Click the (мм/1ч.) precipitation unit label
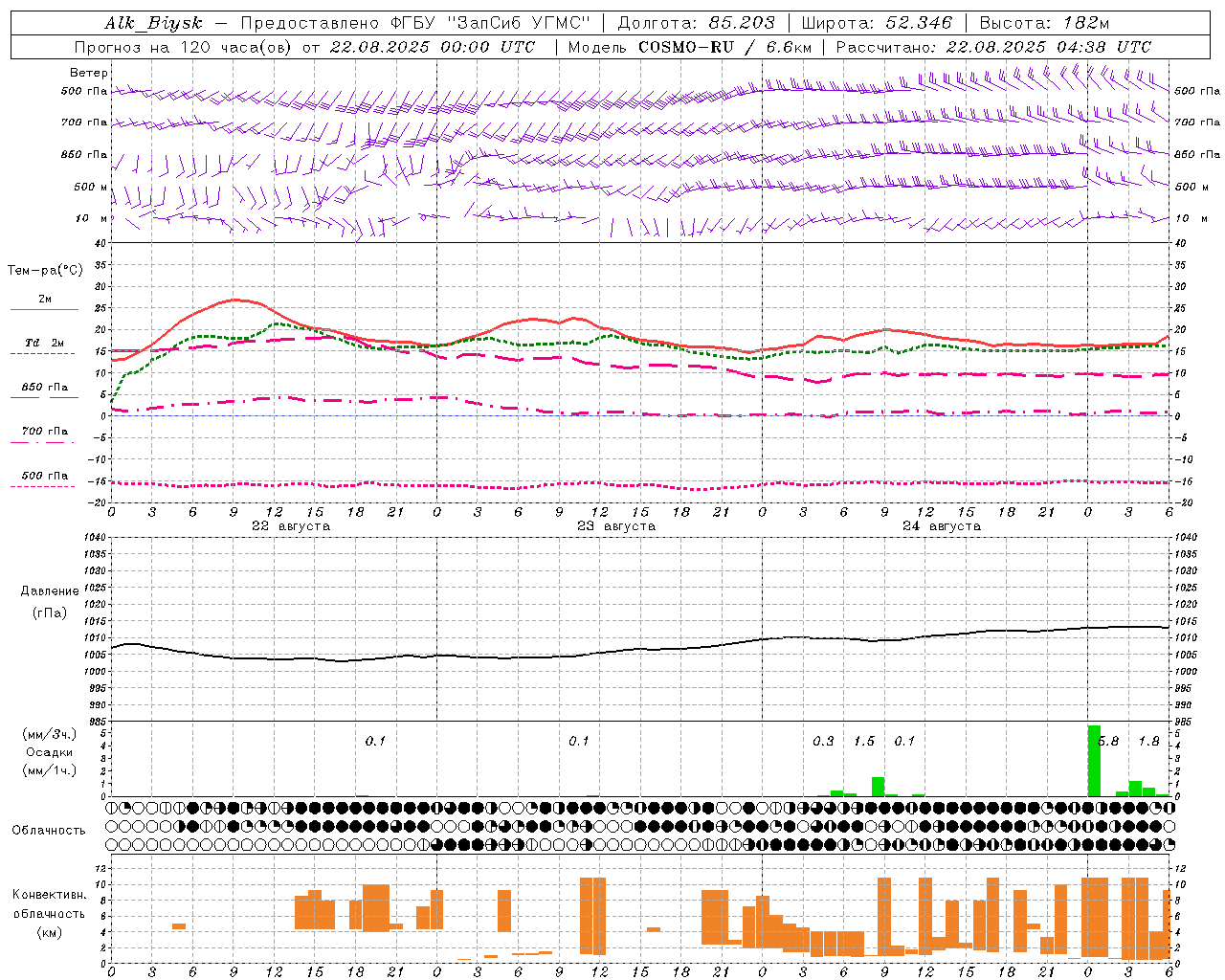This screenshot has height=980, width=1225. point(49,770)
